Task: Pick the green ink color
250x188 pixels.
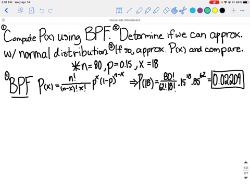Action: coord(207,10)
